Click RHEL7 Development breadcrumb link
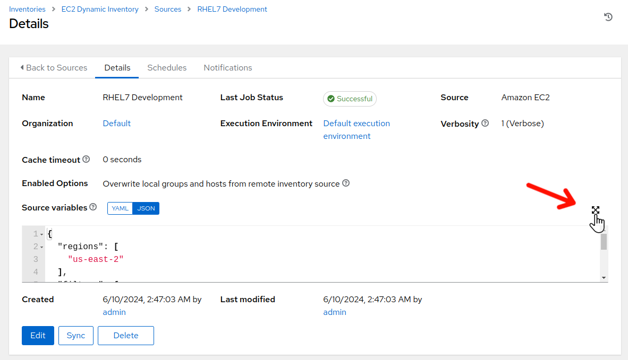This screenshot has width=628, height=360. (232, 9)
